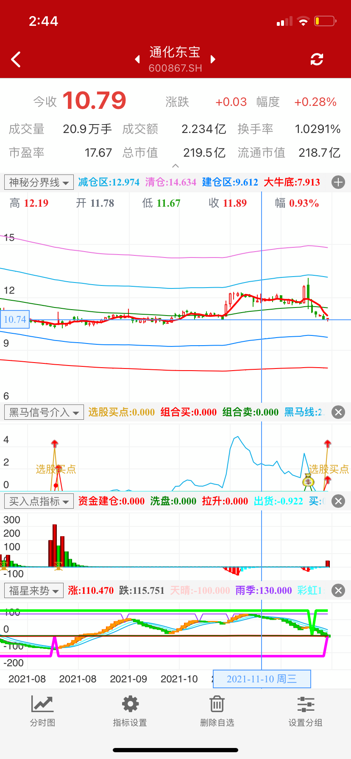Tap the 2:44 status bar clock
The image size is (351, 759).
click(x=43, y=21)
